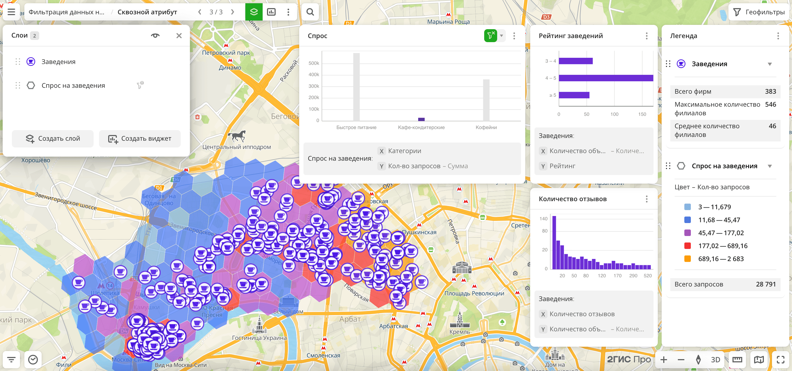
Task: Open the hamburger main menu
Action: pos(11,12)
